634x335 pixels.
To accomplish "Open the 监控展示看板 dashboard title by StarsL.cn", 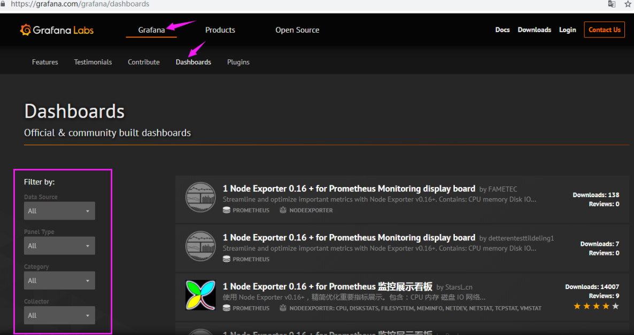I will point(328,286).
